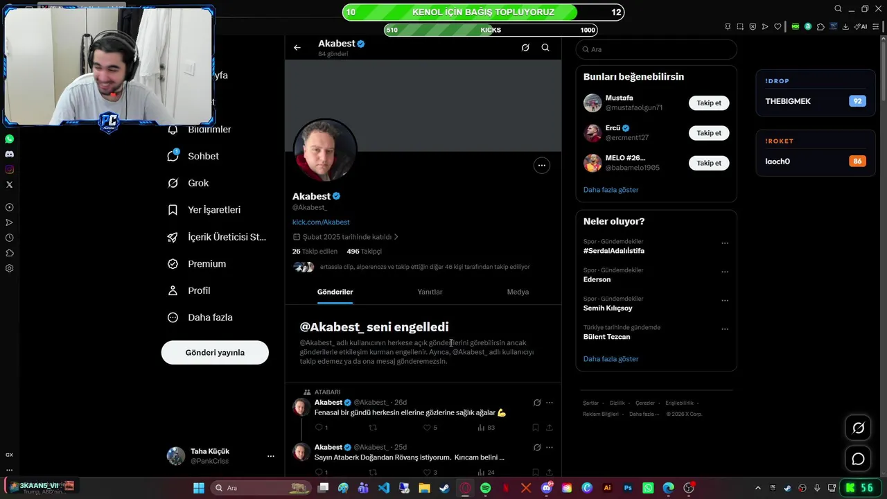Viewport: 887px width, 499px height.
Task: Expand the Şubat 2025 join date chevron
Action: click(396, 237)
